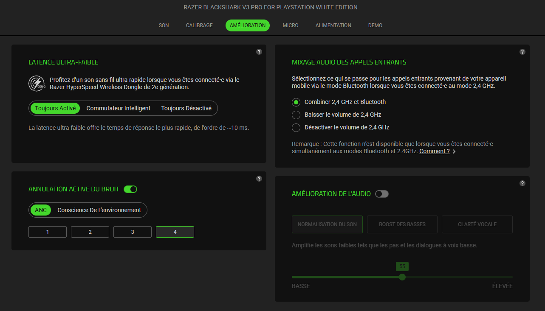
Task: Open help for Annulation Active du Bruit
Action: (259, 179)
